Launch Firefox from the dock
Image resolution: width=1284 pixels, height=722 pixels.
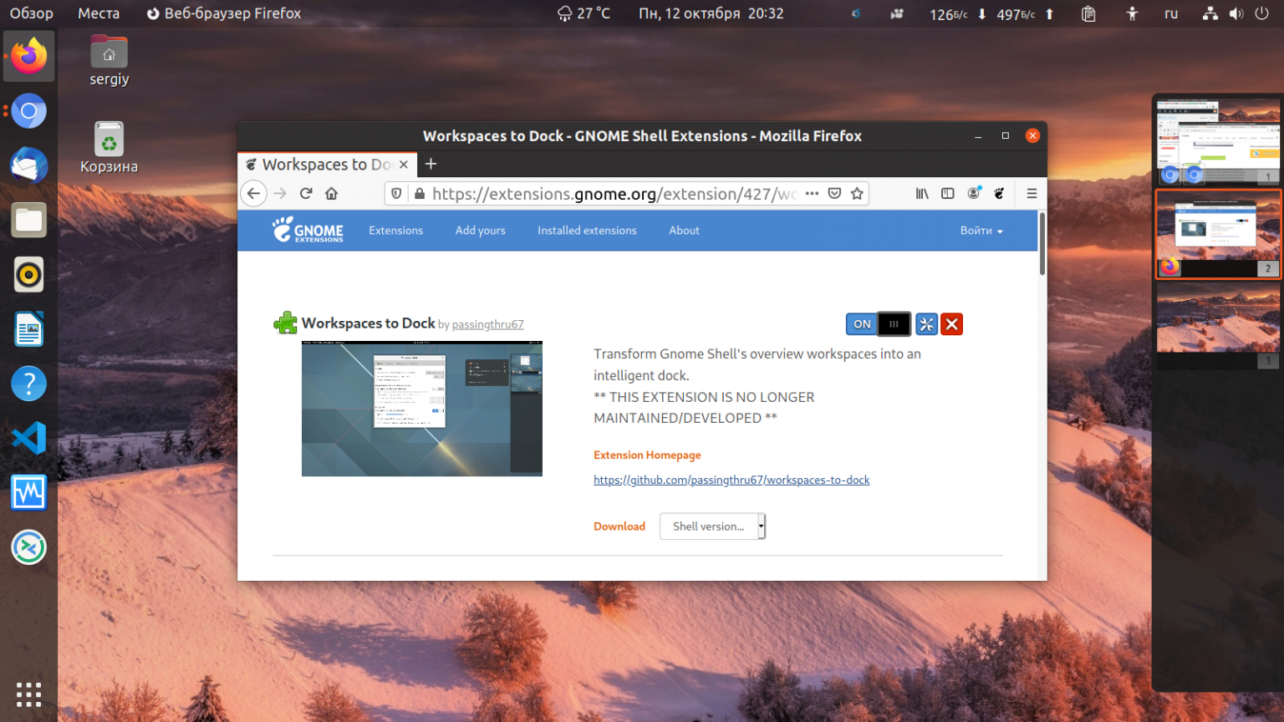28,56
